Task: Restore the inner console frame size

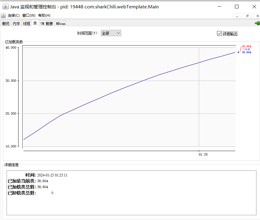Action: coord(247,16)
